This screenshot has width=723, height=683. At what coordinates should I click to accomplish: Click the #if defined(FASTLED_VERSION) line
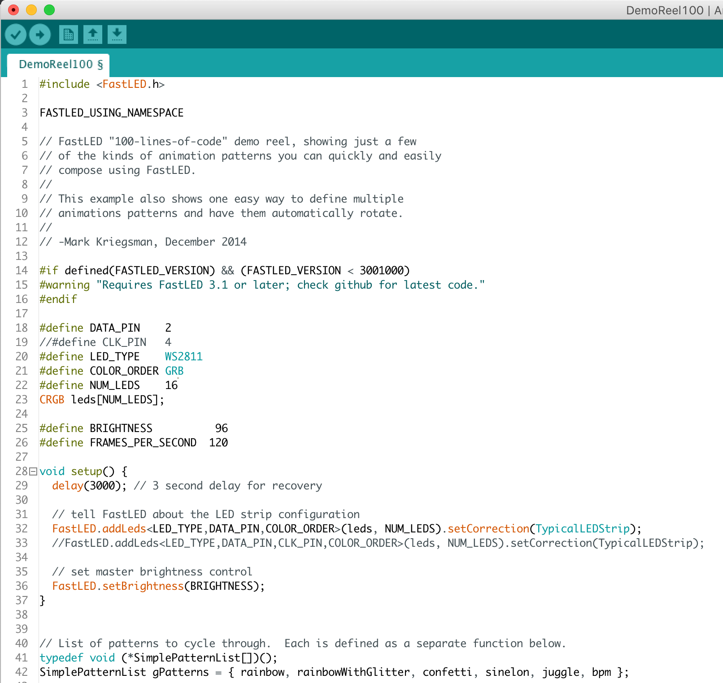pos(225,271)
